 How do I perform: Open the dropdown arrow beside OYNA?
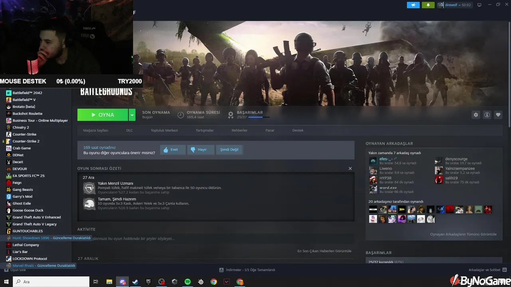click(133, 115)
